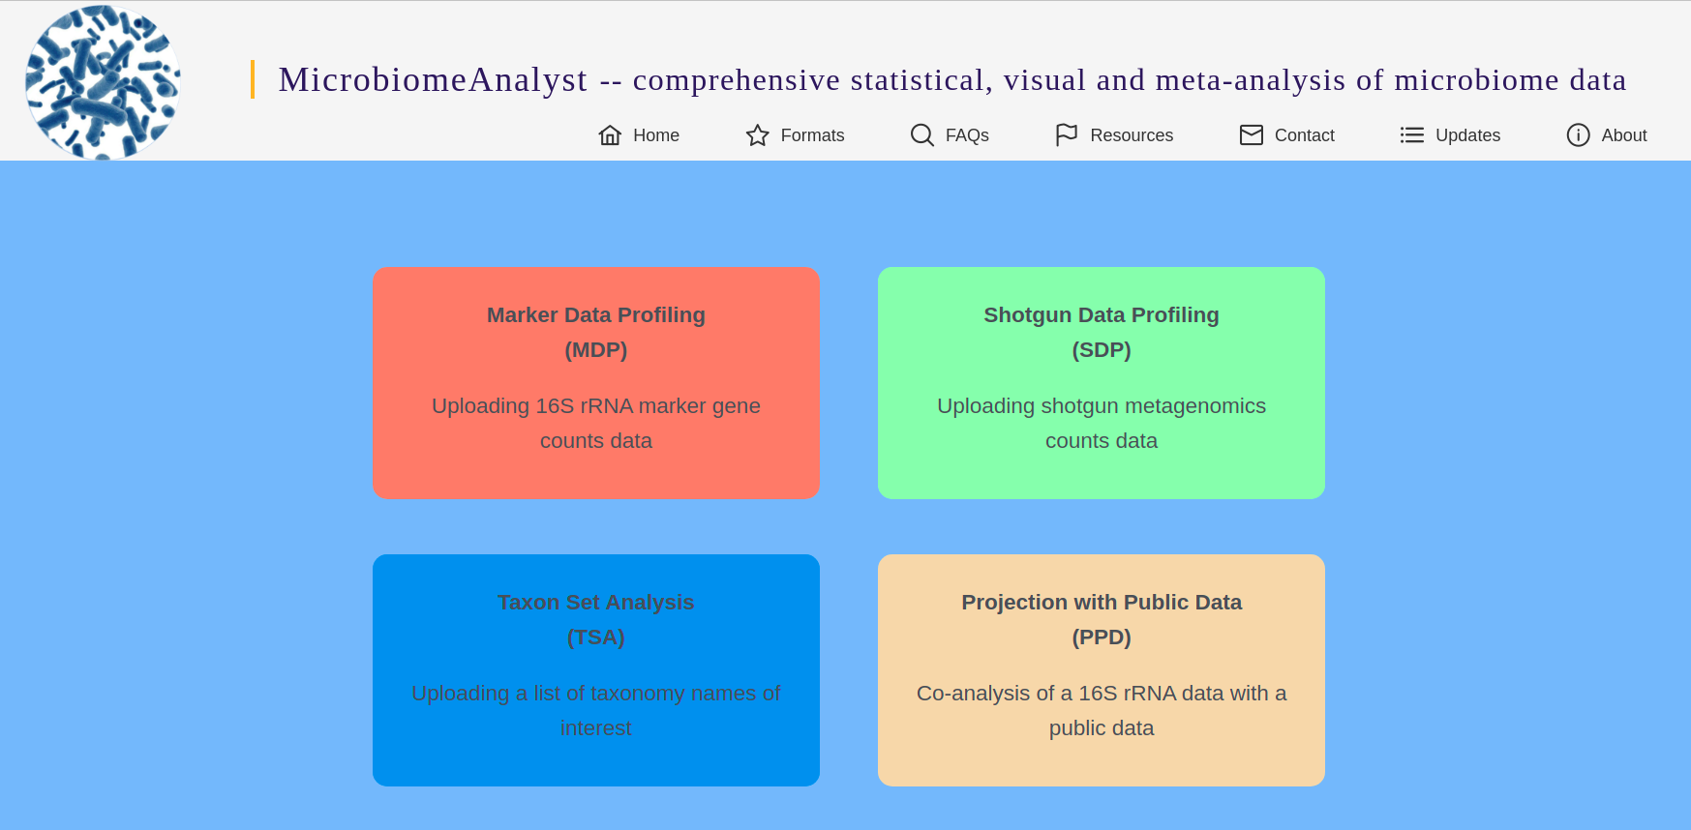1691x830 pixels.
Task: Click the Home house icon
Action: pos(610,135)
